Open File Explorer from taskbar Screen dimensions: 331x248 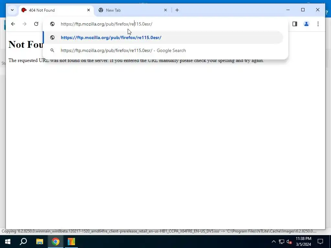pos(39,242)
